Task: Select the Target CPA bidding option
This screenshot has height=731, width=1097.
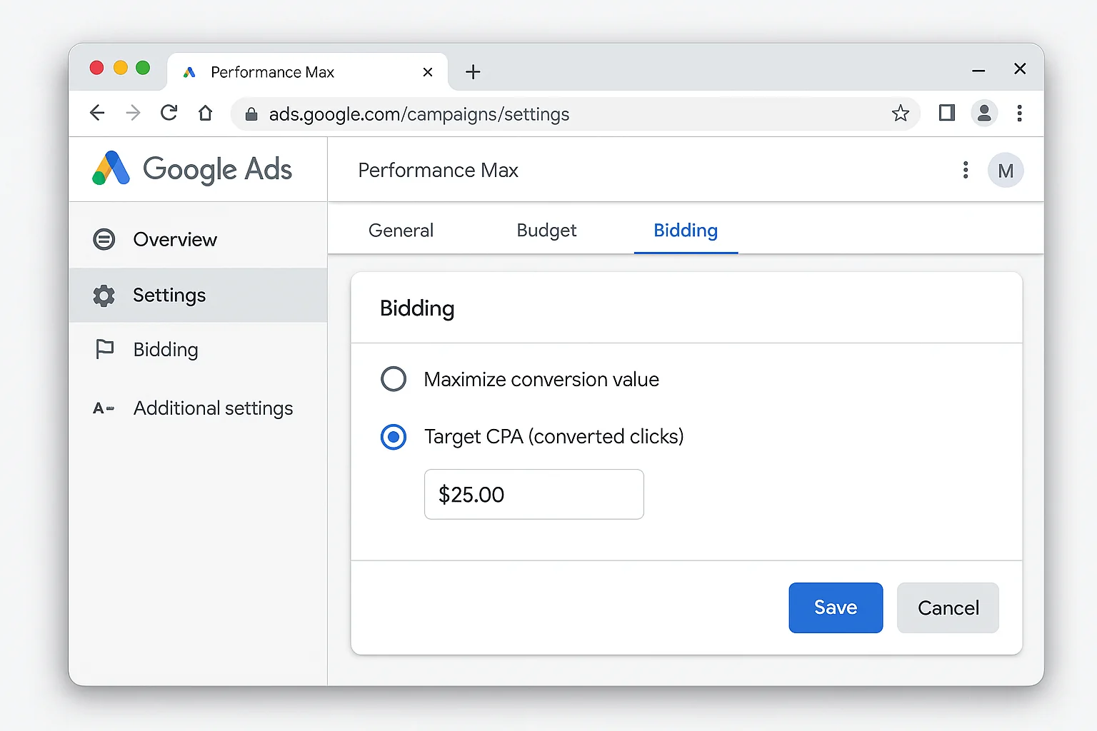Action: 394,436
